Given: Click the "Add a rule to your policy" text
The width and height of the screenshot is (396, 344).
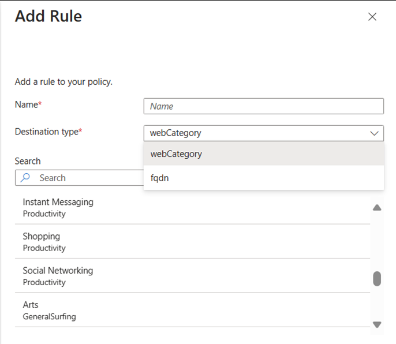Looking at the screenshot, I should coord(63,81).
